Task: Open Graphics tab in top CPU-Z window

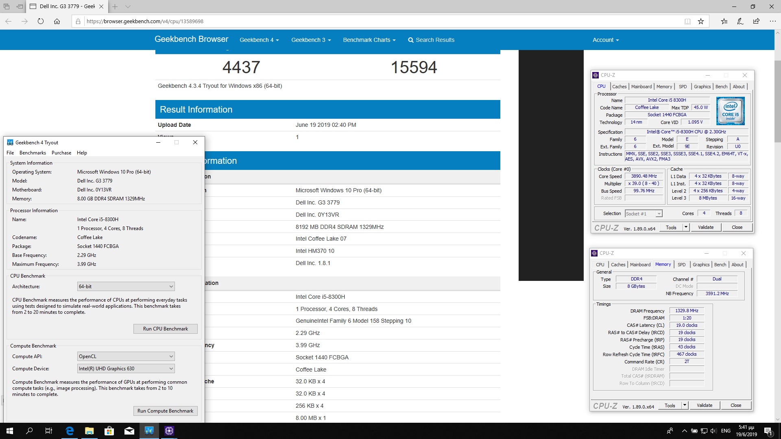Action: tap(702, 87)
